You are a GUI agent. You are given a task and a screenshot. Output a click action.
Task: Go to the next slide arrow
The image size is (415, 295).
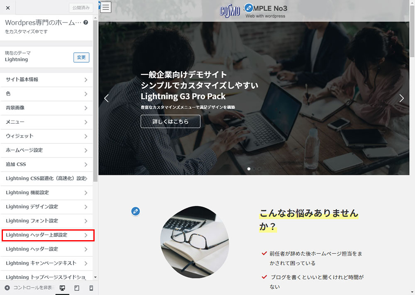(401, 98)
